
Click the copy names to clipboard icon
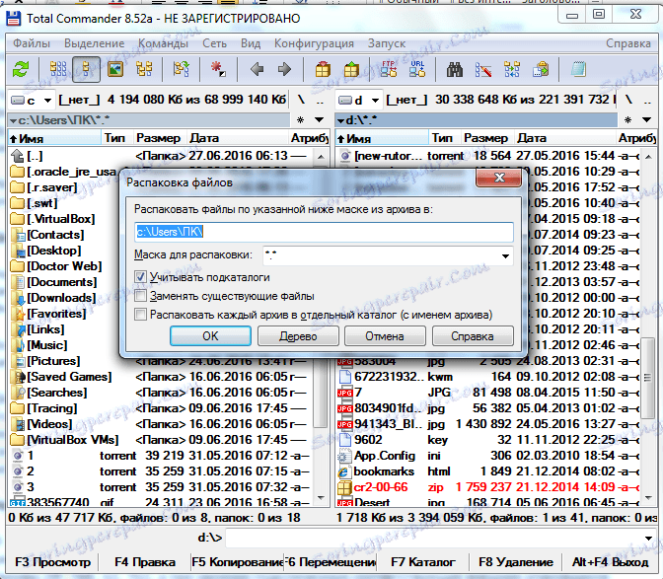tap(541, 69)
